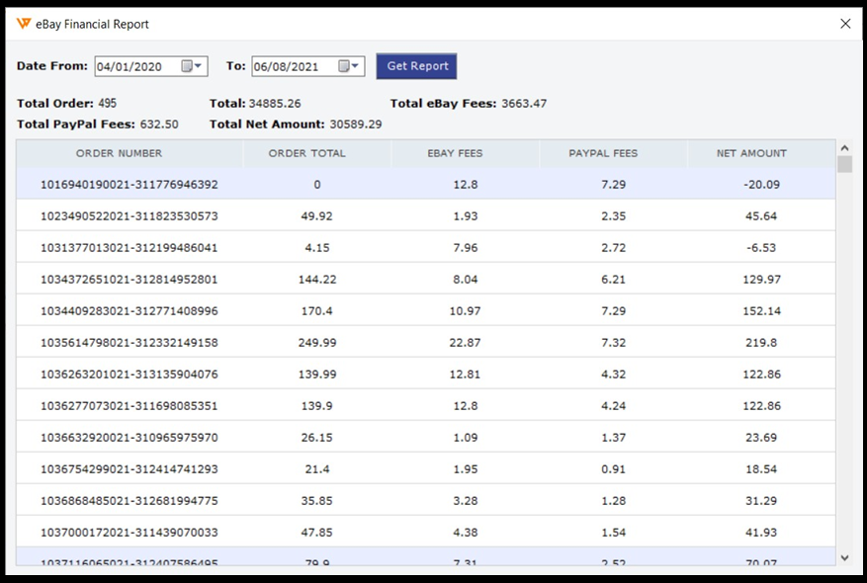Expand the Date From dropdown arrow

(199, 66)
